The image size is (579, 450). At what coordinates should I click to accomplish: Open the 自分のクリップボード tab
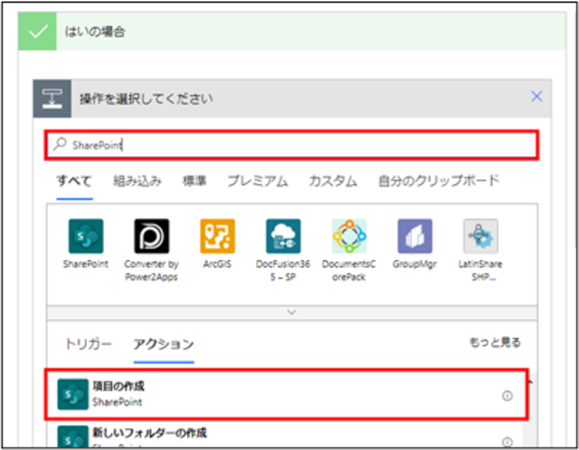pos(439,181)
